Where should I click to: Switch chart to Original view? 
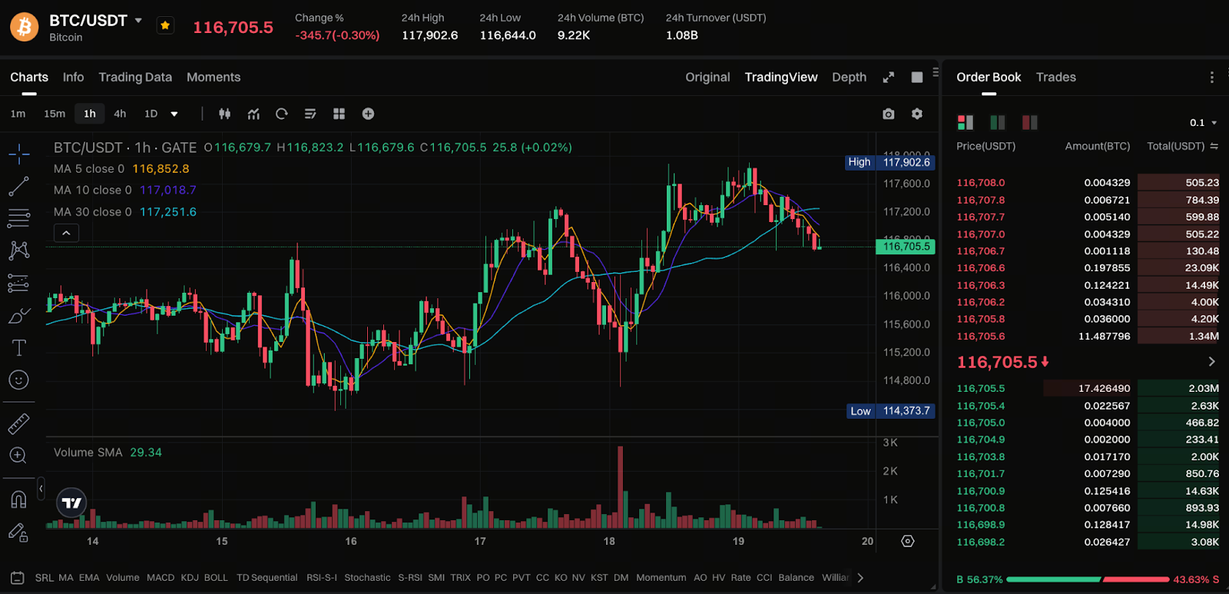(x=707, y=77)
